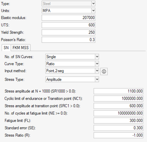Expand the Input method dropdown

(72, 71)
